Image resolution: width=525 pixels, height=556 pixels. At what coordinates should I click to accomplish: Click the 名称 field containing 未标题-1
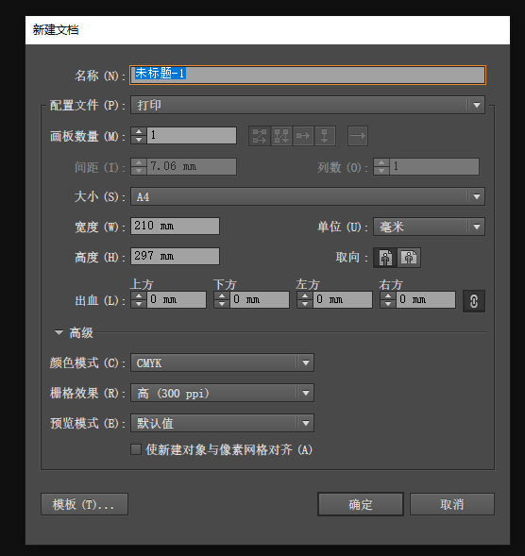(x=308, y=75)
